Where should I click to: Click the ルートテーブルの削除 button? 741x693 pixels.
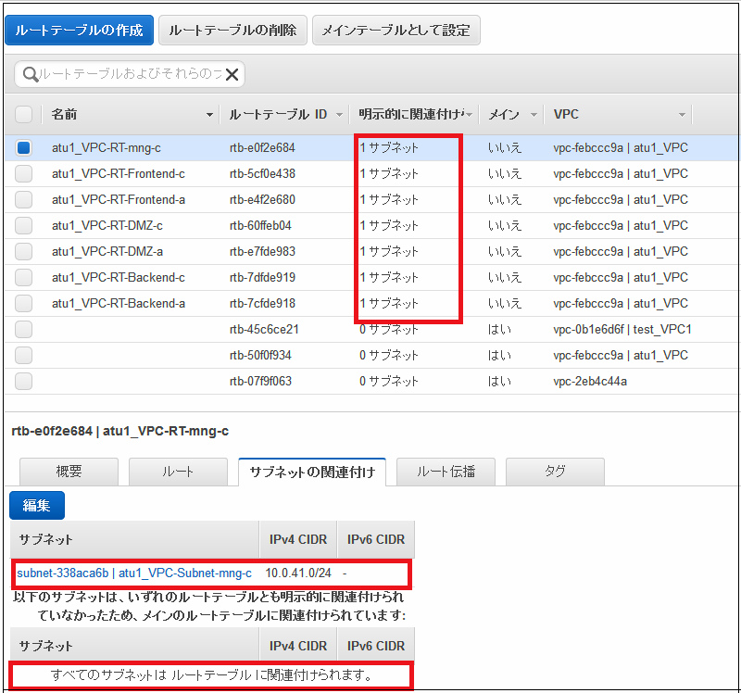pos(232,31)
